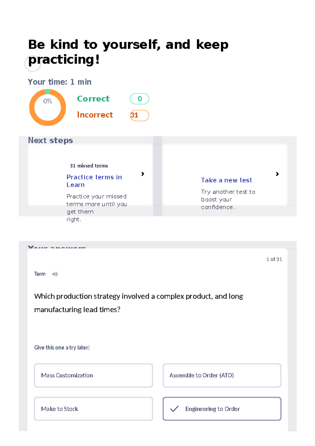Click the green dot on the progress ring
Screen dimensions: 315x446
click(x=48, y=92)
